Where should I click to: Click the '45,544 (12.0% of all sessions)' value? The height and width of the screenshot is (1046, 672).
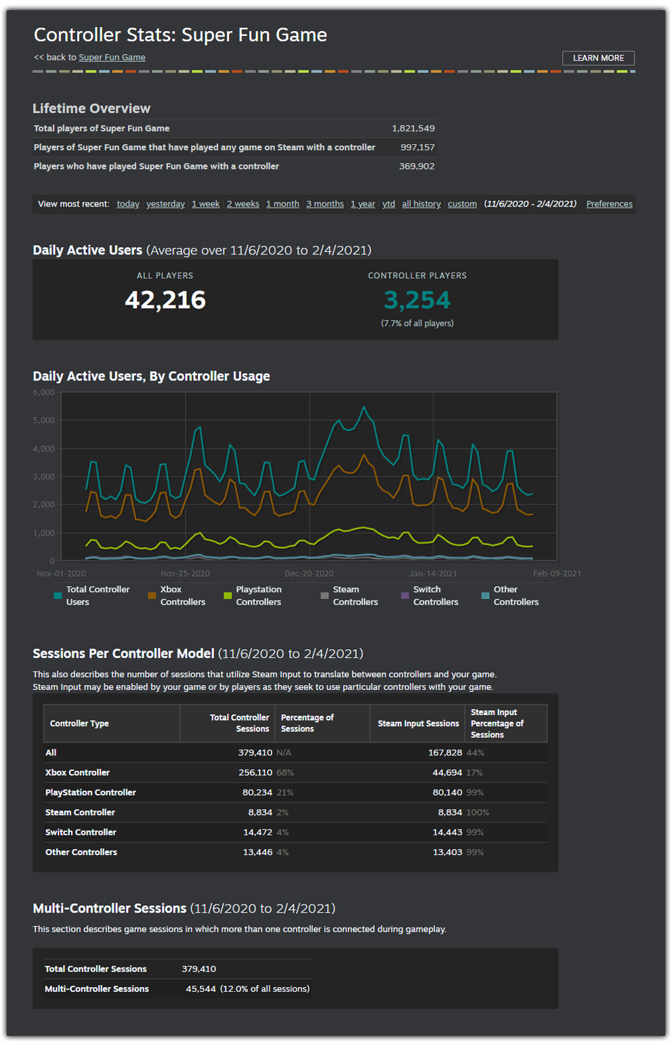click(x=248, y=989)
